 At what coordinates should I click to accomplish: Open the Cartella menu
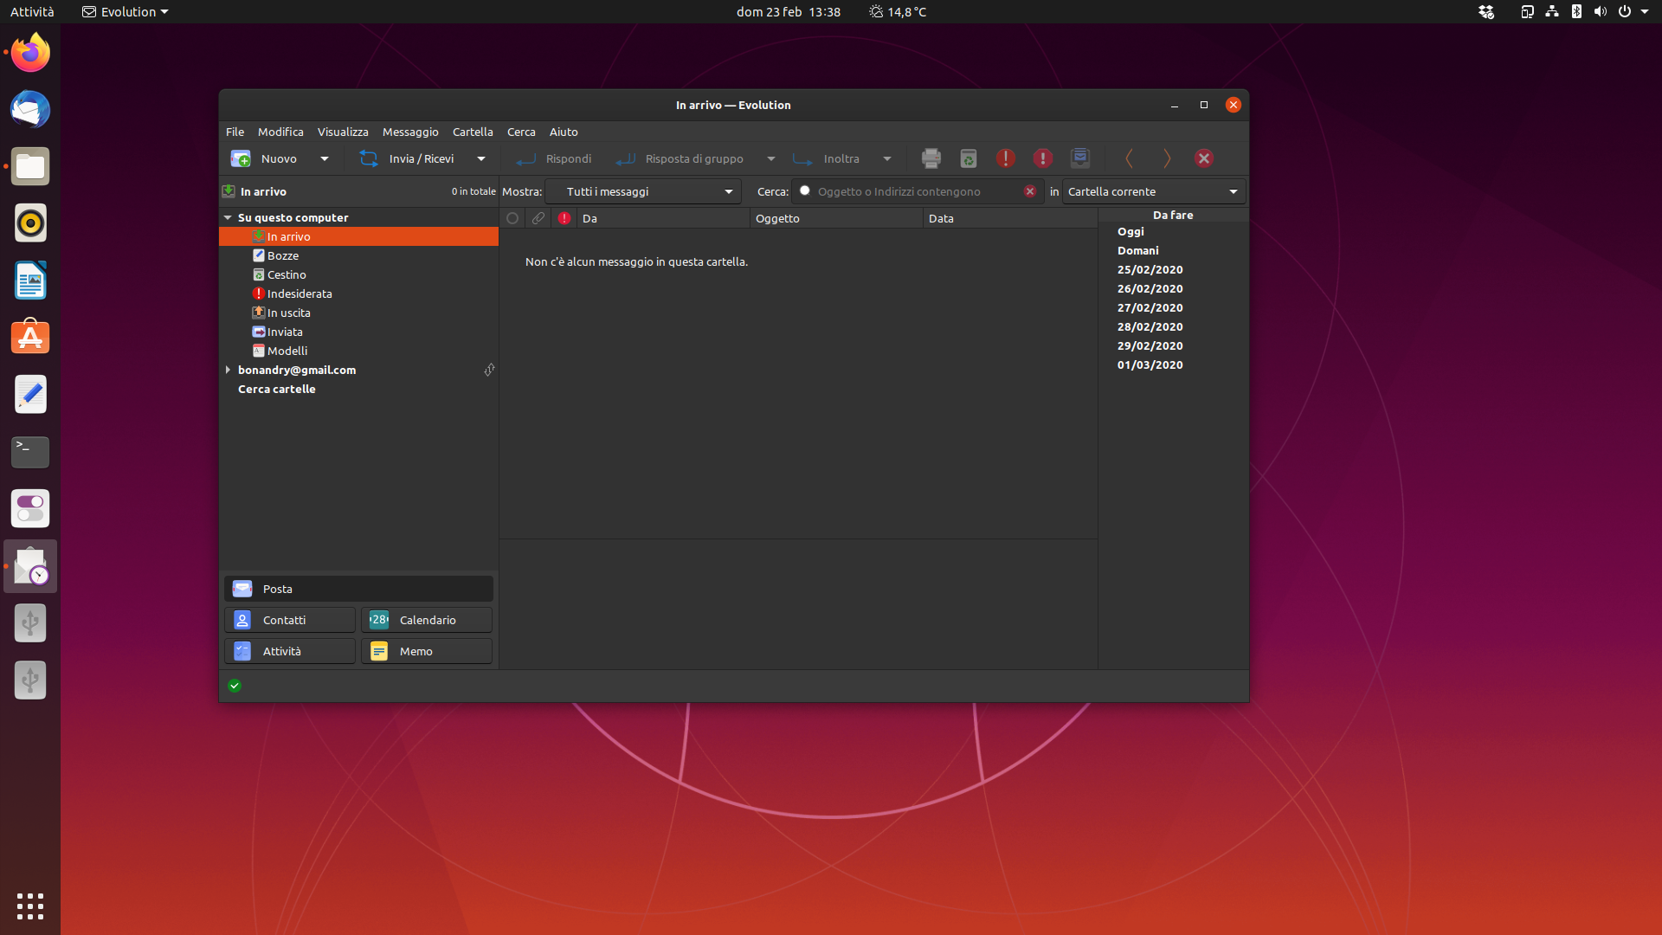pos(473,132)
